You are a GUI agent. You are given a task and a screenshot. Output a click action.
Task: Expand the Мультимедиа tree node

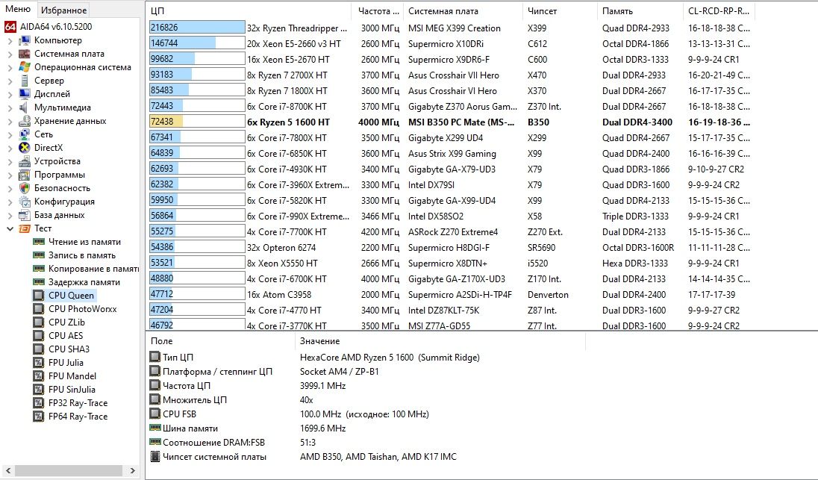(10, 108)
